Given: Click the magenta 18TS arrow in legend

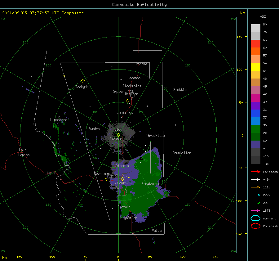Looking at the screenshot, I should [255, 211].
